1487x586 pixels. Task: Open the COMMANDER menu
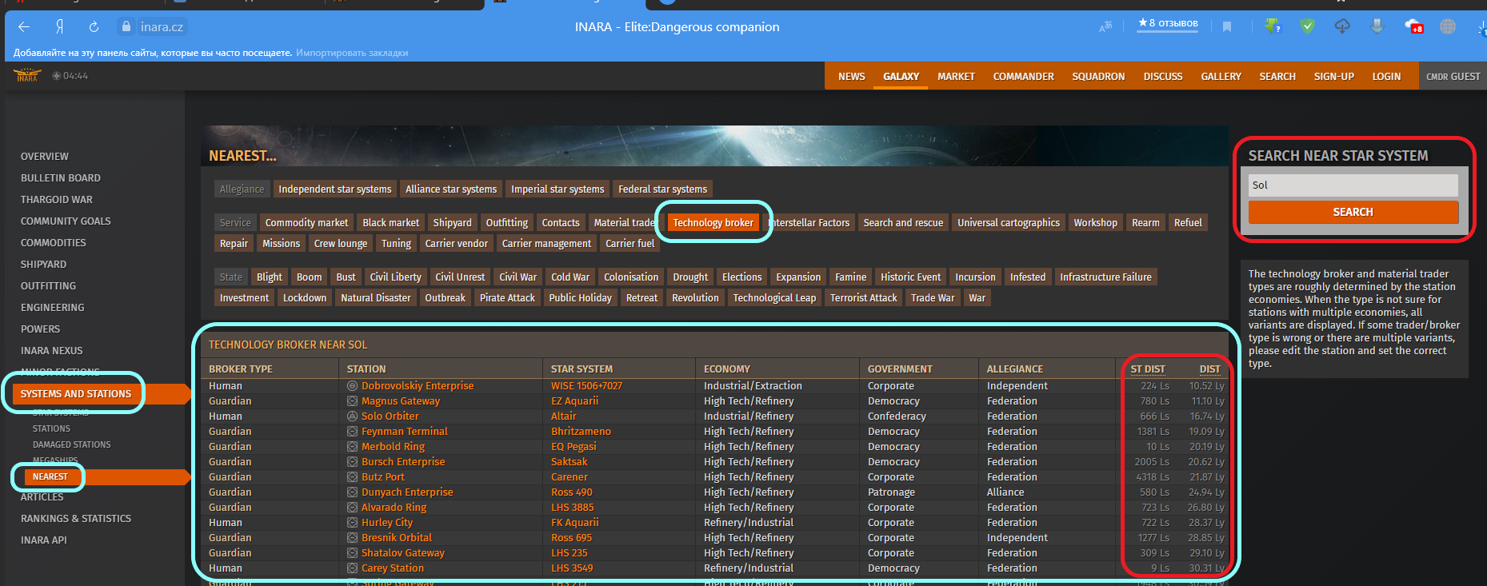point(1023,77)
